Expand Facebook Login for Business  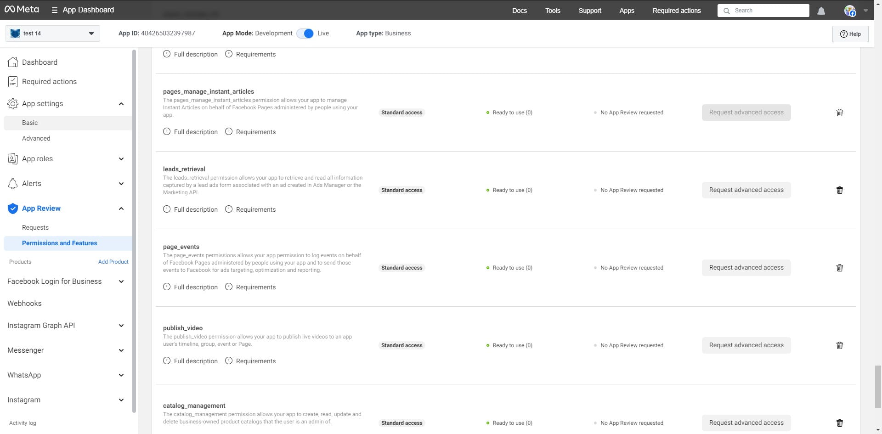[121, 282]
